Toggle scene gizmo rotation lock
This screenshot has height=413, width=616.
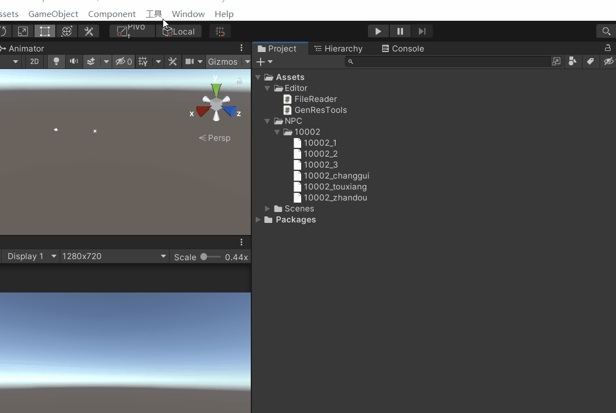[239, 81]
